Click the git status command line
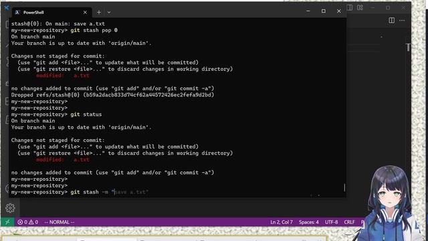 56,114
